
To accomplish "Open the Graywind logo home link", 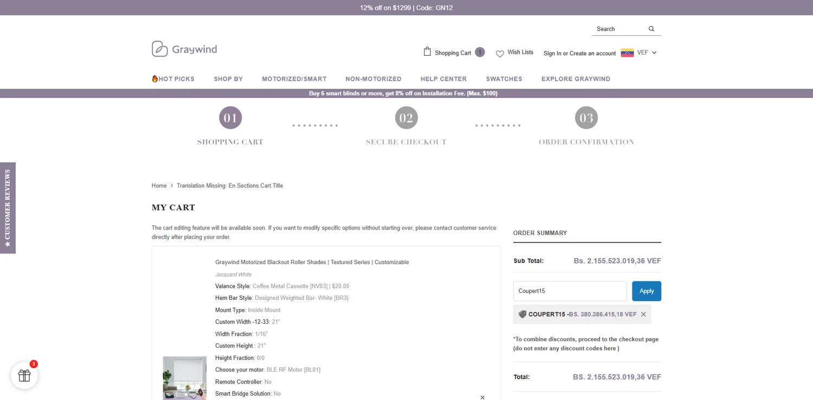I will coord(184,49).
